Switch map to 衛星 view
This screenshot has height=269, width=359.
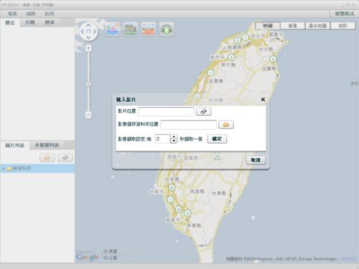(293, 26)
